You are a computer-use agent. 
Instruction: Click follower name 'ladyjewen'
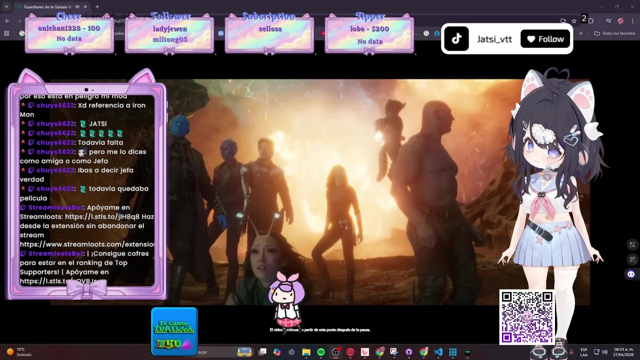click(169, 29)
